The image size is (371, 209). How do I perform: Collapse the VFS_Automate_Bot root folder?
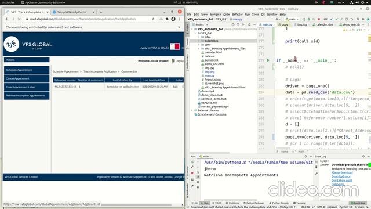tap(192, 29)
